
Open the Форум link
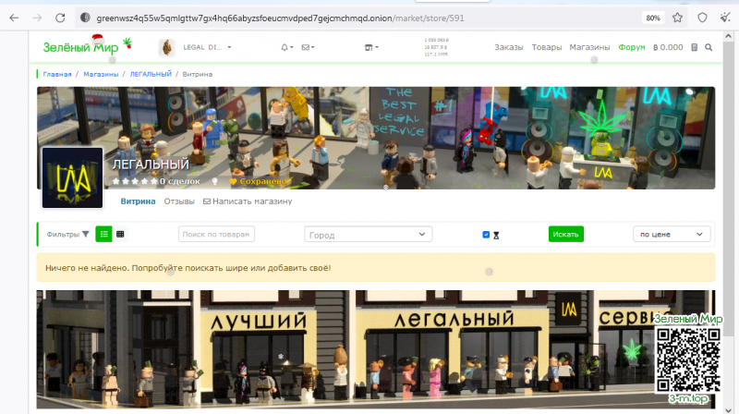click(x=632, y=47)
